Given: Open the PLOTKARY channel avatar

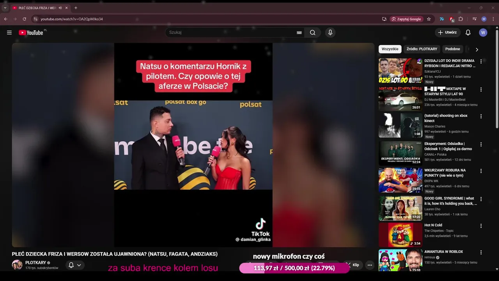Looking at the screenshot, I should pyautogui.click(x=17, y=265).
